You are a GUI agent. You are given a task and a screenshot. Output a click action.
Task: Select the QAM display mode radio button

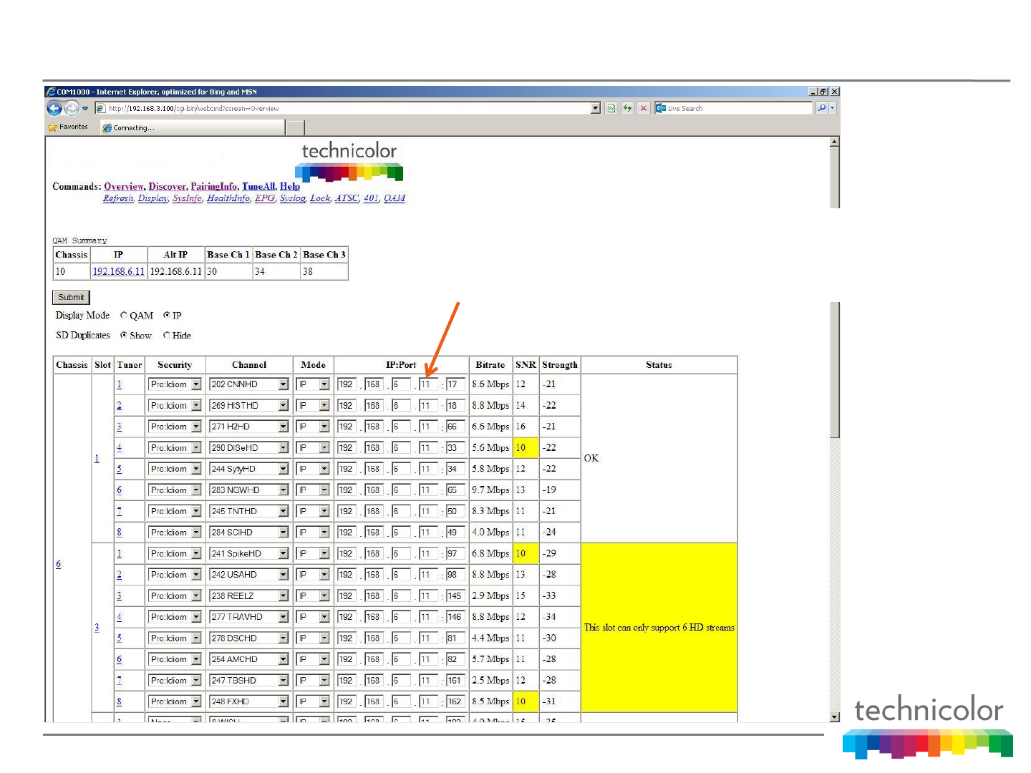pyautogui.click(x=124, y=315)
